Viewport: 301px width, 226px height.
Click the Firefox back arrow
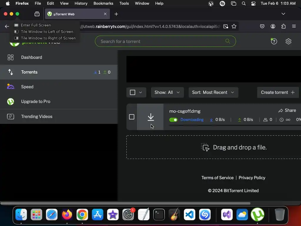click(x=7, y=26)
